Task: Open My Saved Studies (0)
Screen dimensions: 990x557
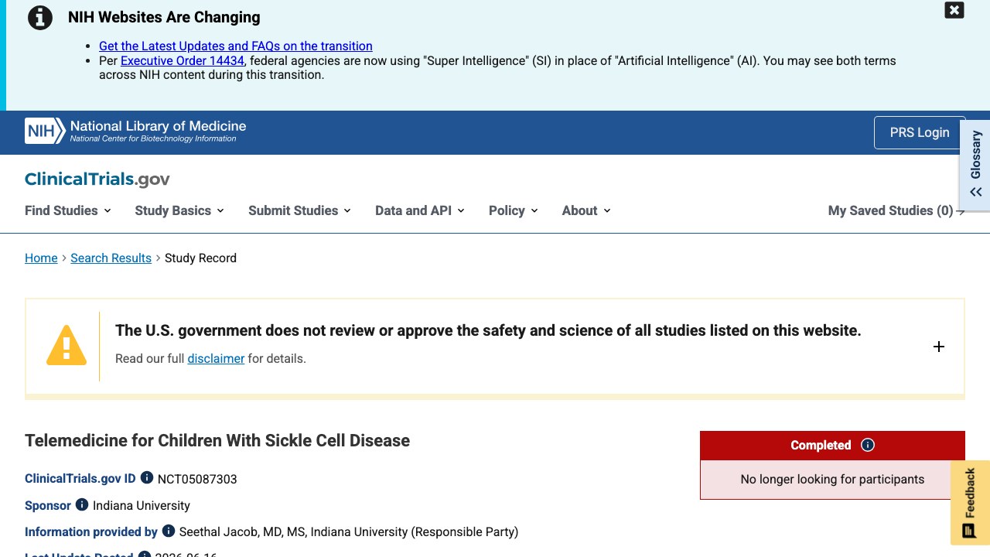Action: pos(896,210)
